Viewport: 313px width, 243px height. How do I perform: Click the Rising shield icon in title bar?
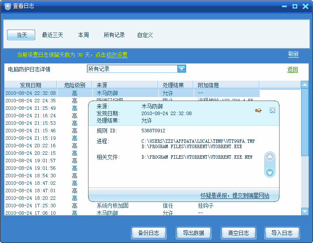pos(7,7)
